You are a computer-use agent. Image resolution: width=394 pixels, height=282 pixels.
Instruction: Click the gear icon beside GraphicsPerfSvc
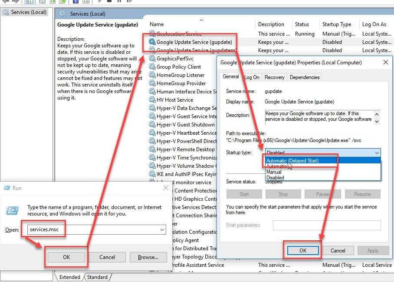tap(152, 58)
